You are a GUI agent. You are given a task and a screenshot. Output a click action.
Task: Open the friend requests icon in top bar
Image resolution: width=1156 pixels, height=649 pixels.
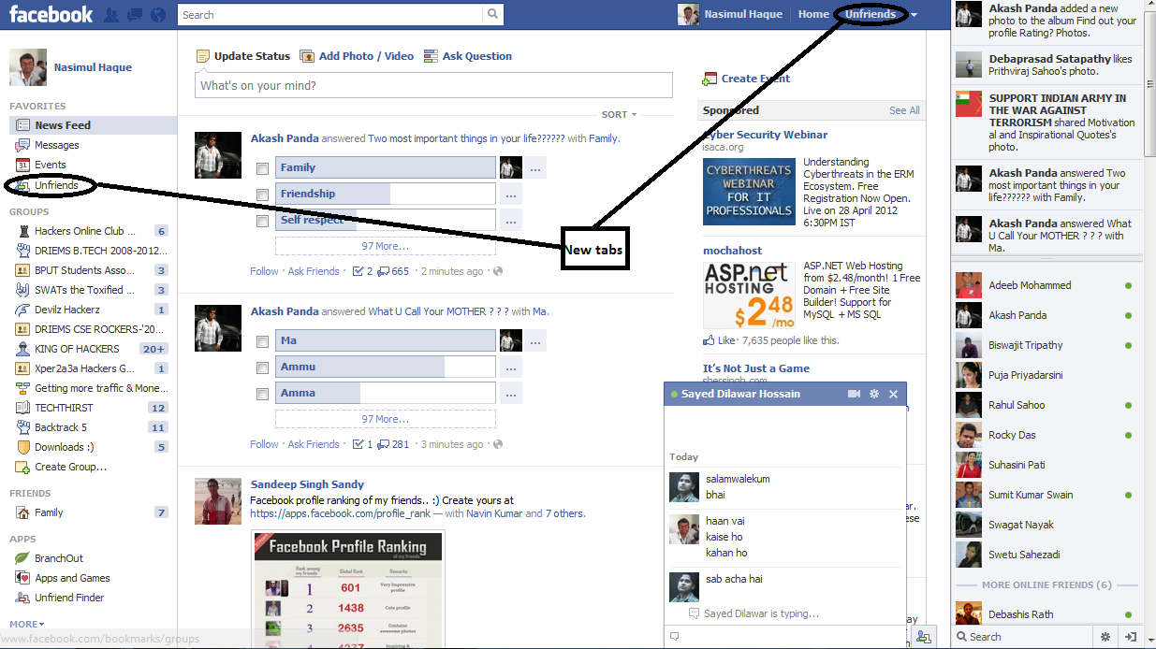point(111,15)
